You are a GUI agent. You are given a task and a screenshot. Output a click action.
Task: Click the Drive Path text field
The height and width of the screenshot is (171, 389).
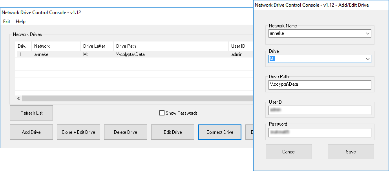pyautogui.click(x=320, y=85)
